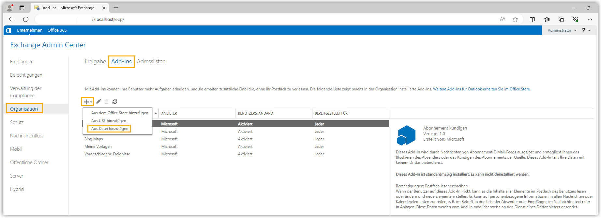Viewport: 601px width, 218px height.
Task: Select the Bing Maps row
Action: [x=235, y=139]
